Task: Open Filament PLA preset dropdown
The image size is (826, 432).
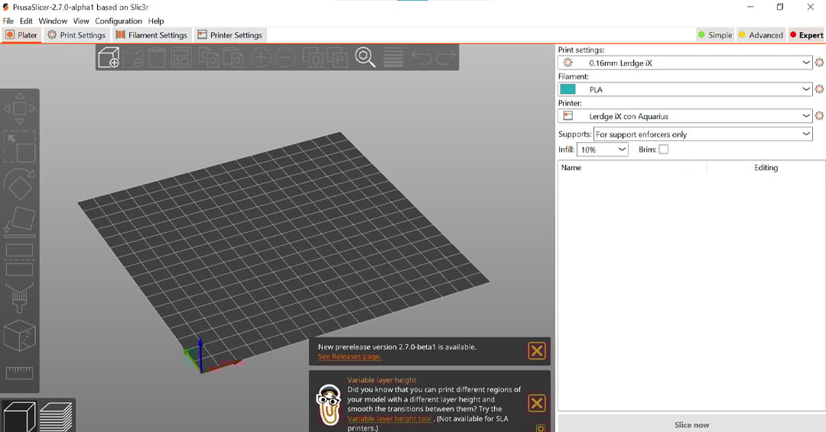Action: tap(685, 89)
